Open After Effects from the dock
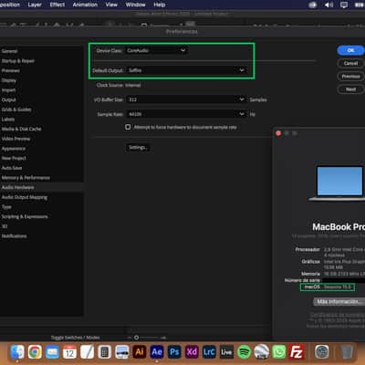The height and width of the screenshot is (365, 365). (x=157, y=352)
